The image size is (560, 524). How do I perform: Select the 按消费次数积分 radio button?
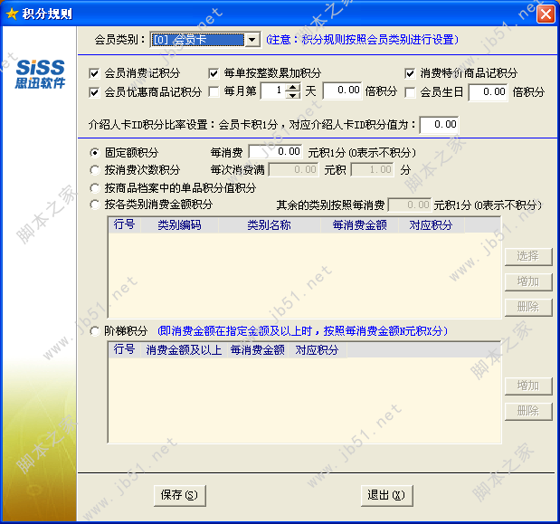point(94,170)
